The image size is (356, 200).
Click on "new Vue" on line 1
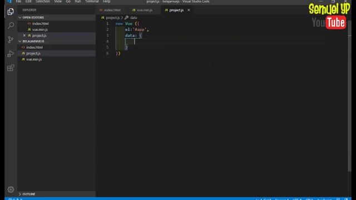(x=124, y=23)
